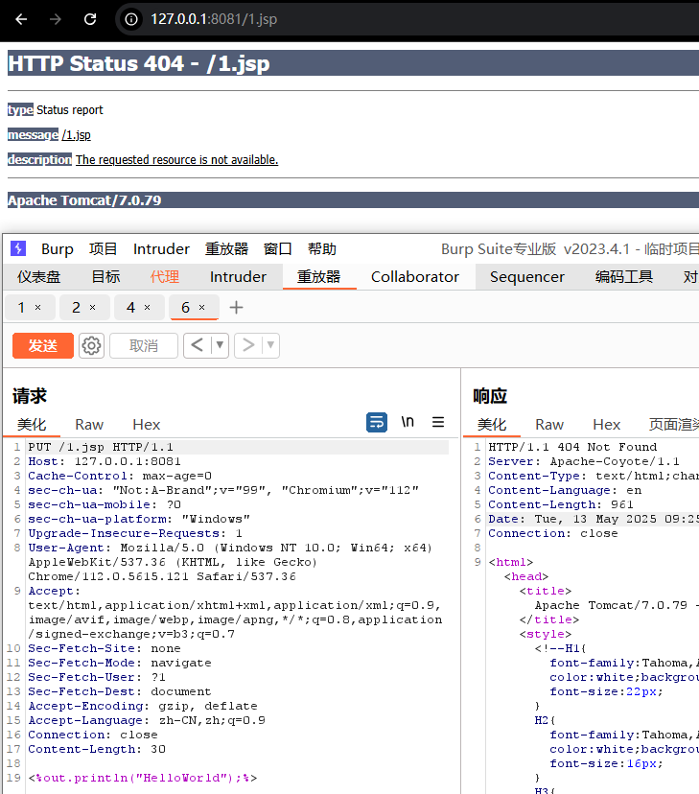This screenshot has width=699, height=794.
Task: Toggle word wrap icon in request editor
Action: click(x=377, y=422)
